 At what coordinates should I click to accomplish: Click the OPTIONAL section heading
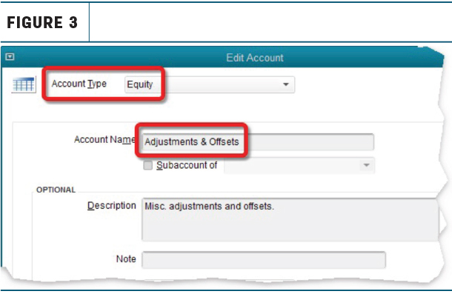56,190
